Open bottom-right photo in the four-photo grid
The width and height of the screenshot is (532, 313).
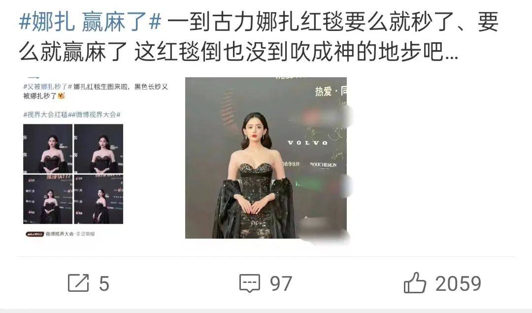coord(99,199)
